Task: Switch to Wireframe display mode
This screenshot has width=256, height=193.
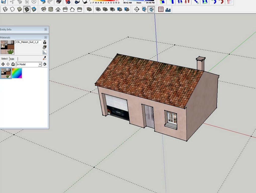Action: (6, 9)
